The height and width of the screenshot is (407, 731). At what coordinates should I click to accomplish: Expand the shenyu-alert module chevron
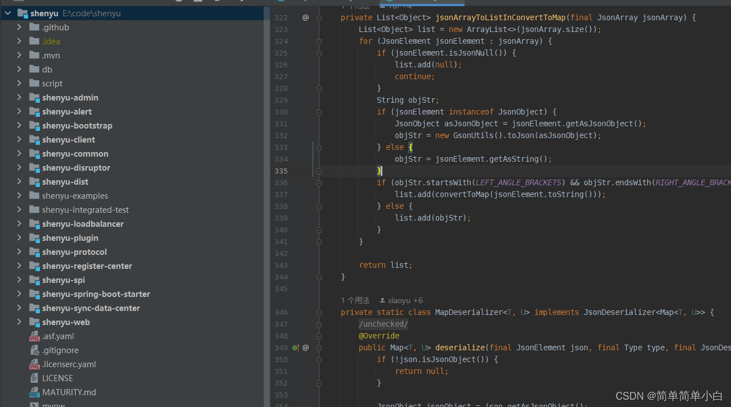[x=19, y=111]
